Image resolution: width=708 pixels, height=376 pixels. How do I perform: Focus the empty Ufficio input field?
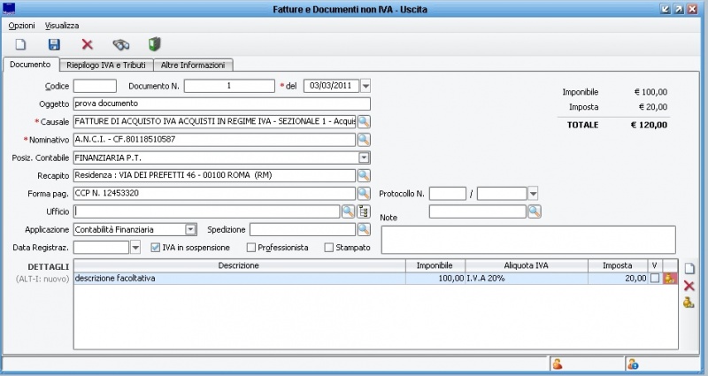point(207,211)
